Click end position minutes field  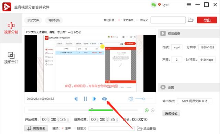click(x=103, y=120)
